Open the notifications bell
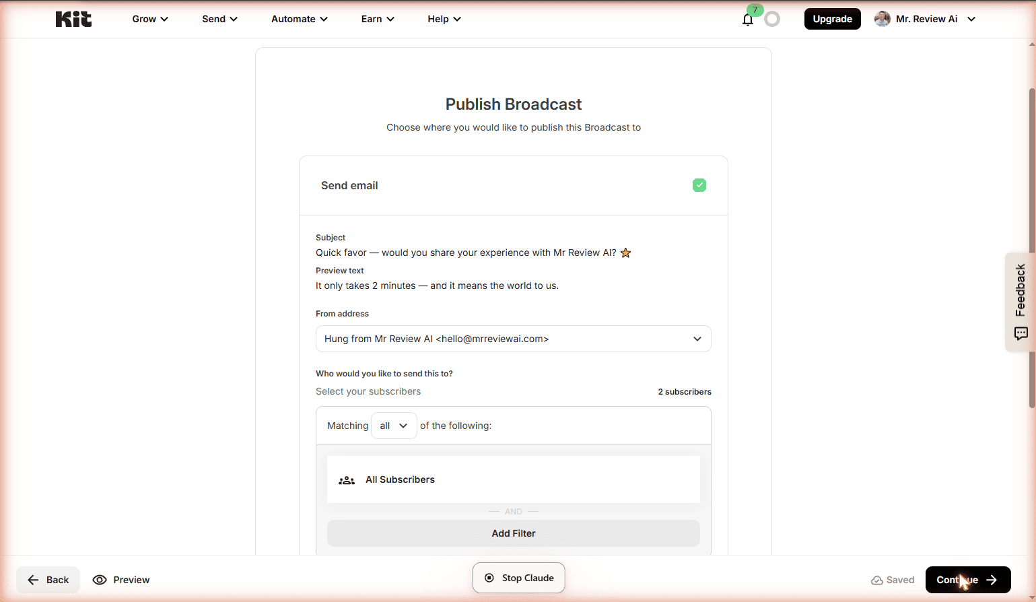 748,20
